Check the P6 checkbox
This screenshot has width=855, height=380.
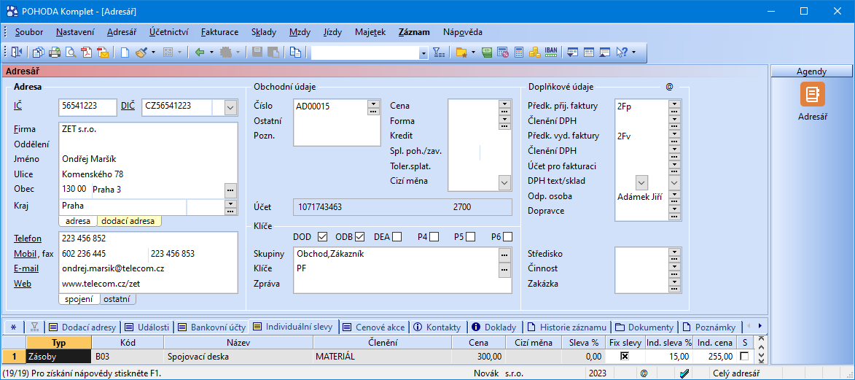click(508, 237)
